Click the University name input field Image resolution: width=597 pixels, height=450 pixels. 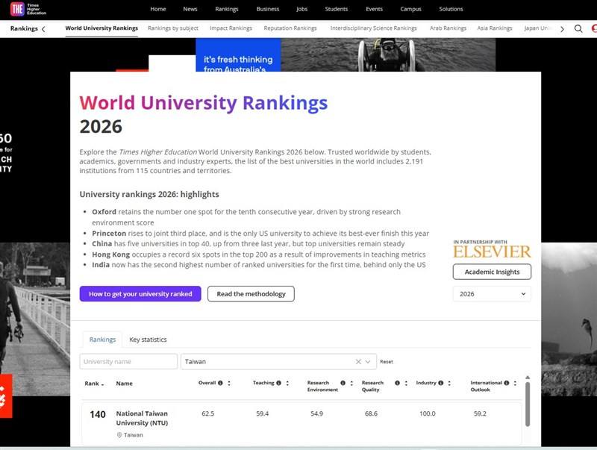point(127,361)
